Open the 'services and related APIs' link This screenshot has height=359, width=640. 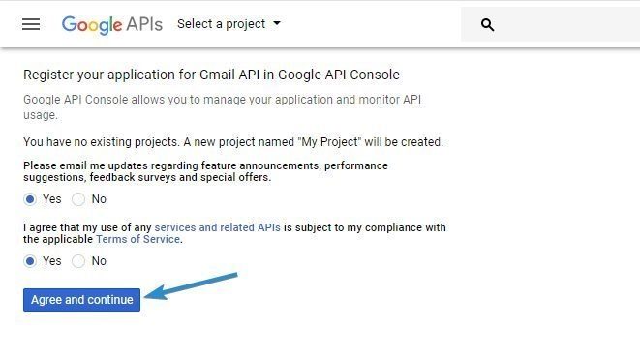[217, 227]
